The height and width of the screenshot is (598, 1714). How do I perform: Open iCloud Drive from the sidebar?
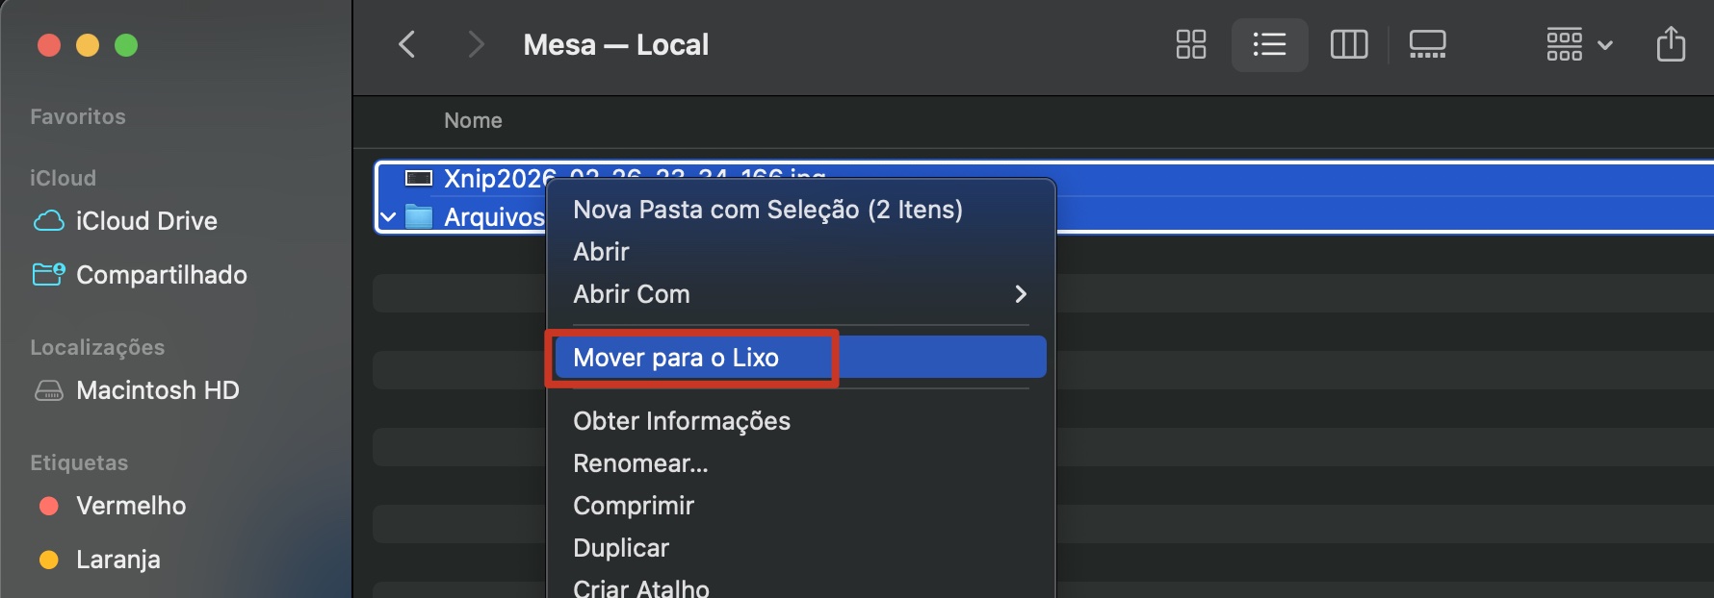click(146, 220)
